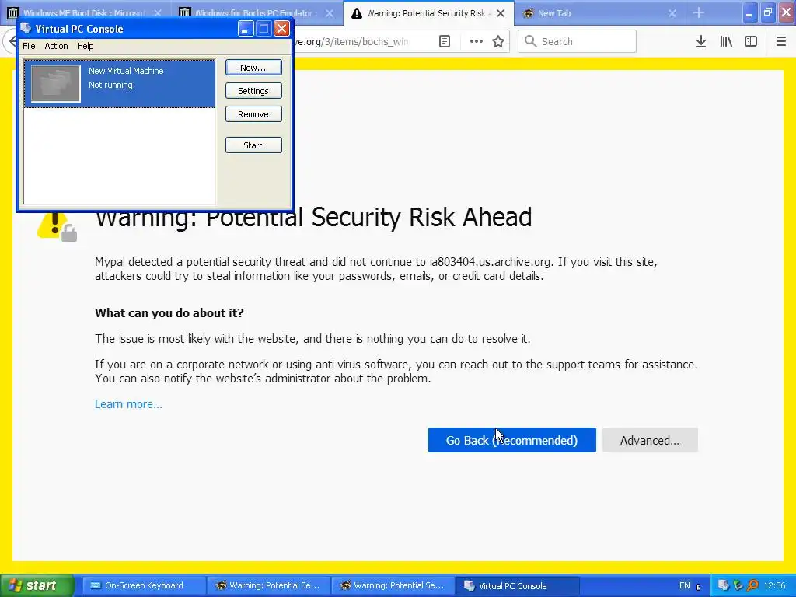Click the New... button in Virtual PC Console
796x597 pixels.
[x=253, y=68]
